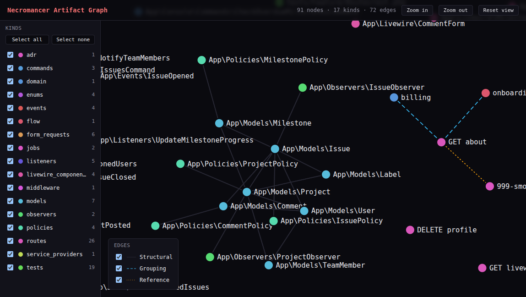Toggle the adr kind checkbox
Screen dimensions: 526x297
[x=11, y=55]
